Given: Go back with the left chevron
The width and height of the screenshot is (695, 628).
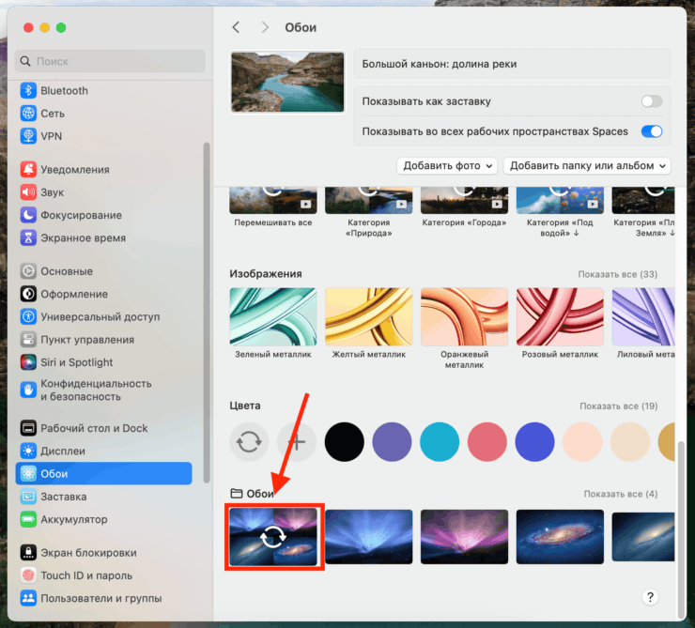Looking at the screenshot, I should [237, 27].
